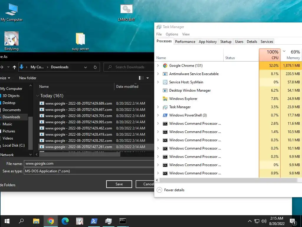
Task: Click the Google Chrome process icon
Action: pos(165,66)
